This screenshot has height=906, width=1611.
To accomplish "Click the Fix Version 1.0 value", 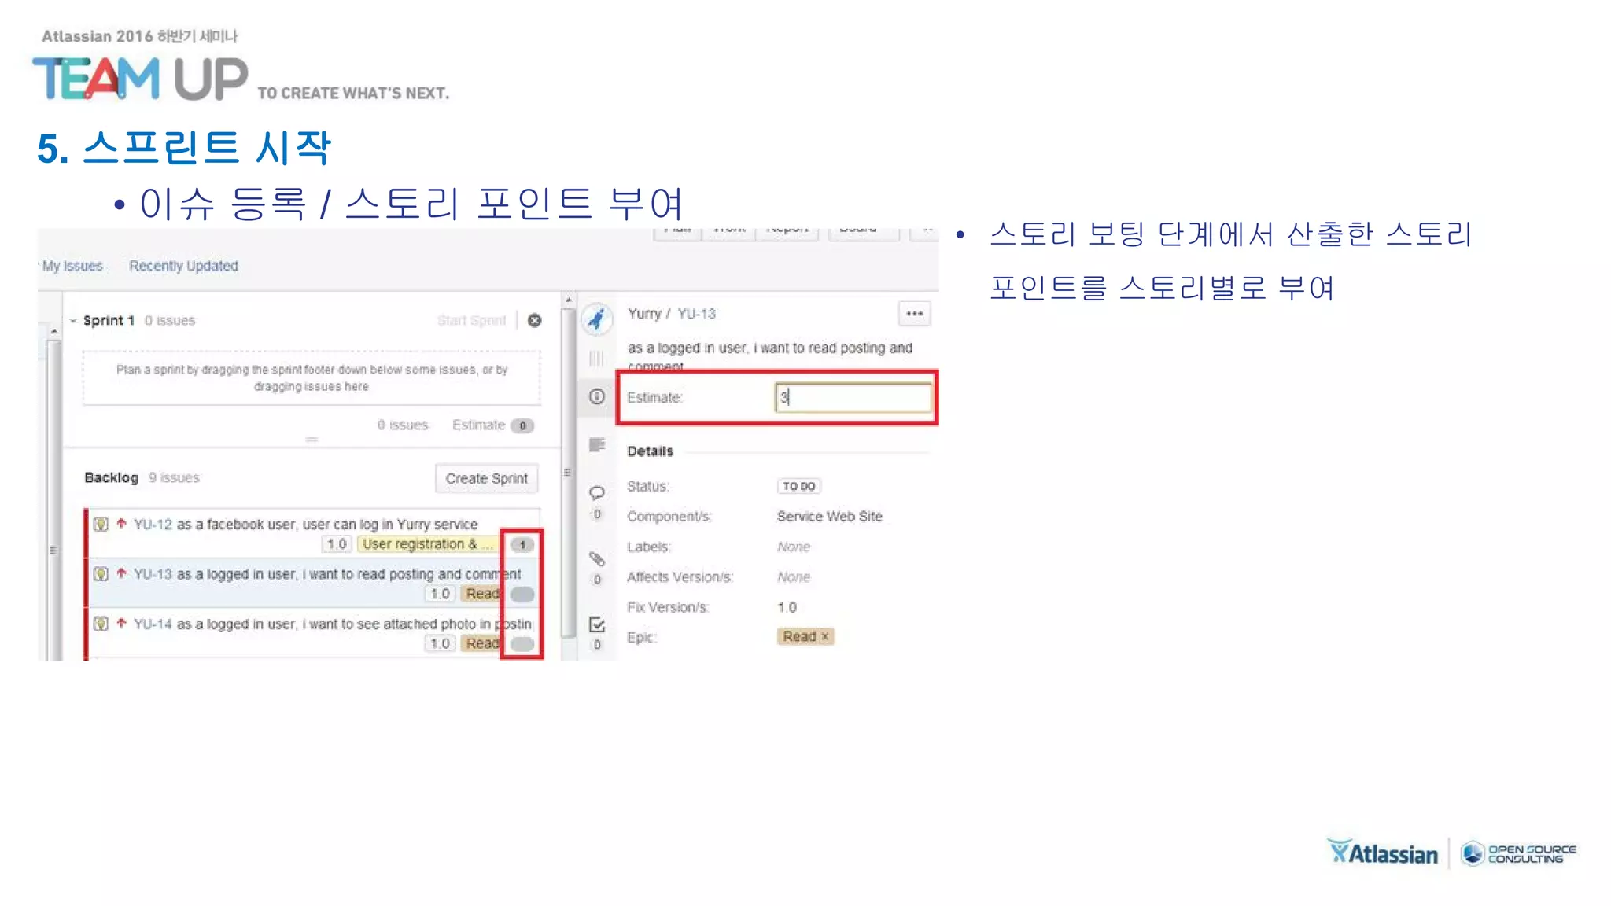I will pyautogui.click(x=787, y=607).
